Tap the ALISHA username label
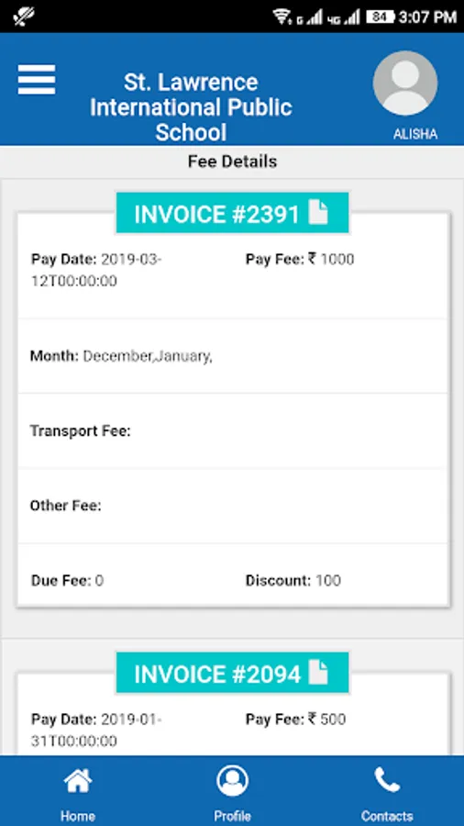 click(x=415, y=134)
